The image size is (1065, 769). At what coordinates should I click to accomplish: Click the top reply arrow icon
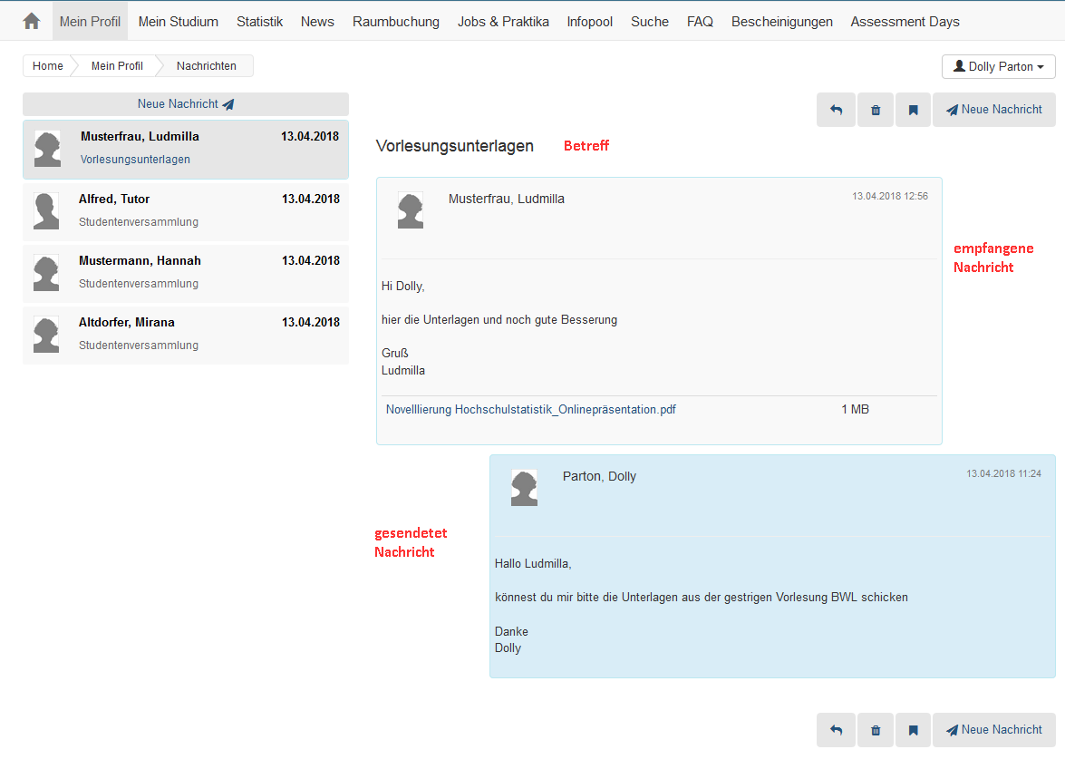click(x=836, y=110)
